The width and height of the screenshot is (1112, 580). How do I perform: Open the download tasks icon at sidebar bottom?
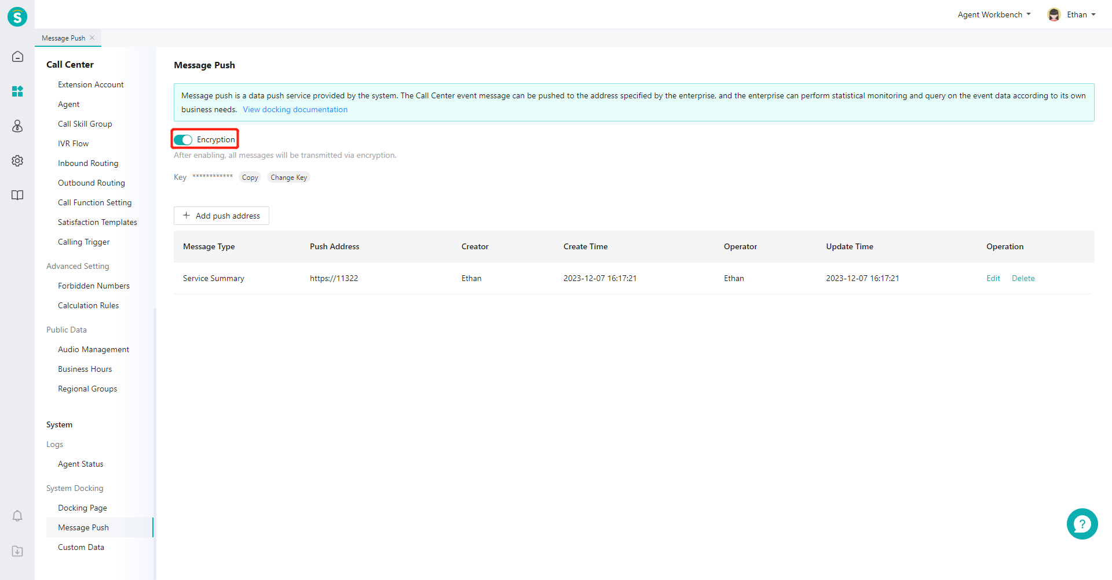click(17, 551)
